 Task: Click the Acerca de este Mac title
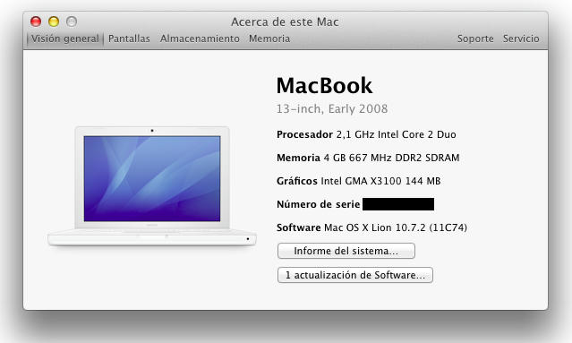tap(285, 21)
